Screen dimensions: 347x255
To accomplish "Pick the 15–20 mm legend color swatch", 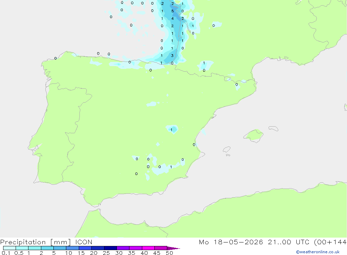I will click(x=85, y=248).
